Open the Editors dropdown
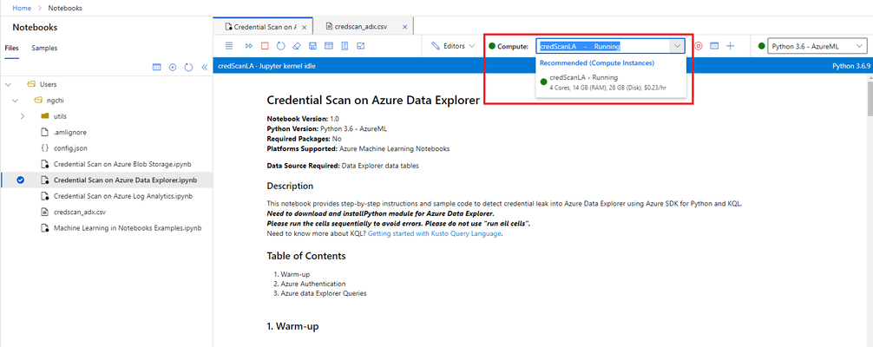Image resolution: width=873 pixels, height=347 pixels. [x=453, y=46]
